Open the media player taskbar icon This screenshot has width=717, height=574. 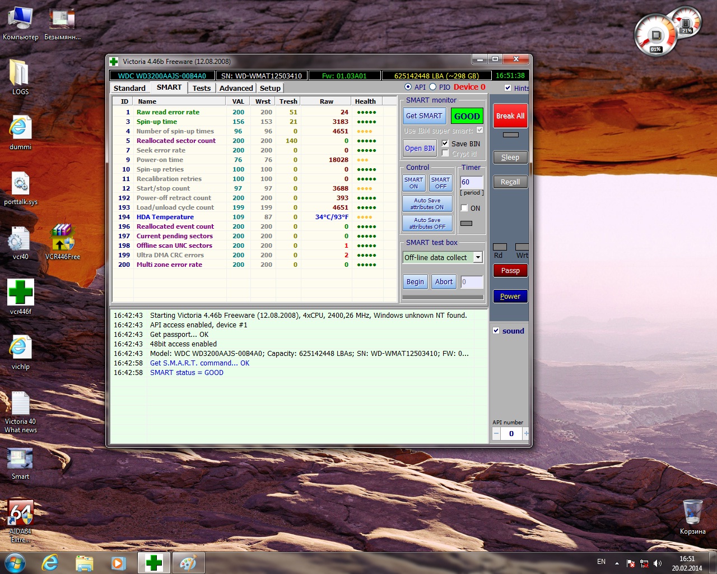pyautogui.click(x=118, y=563)
